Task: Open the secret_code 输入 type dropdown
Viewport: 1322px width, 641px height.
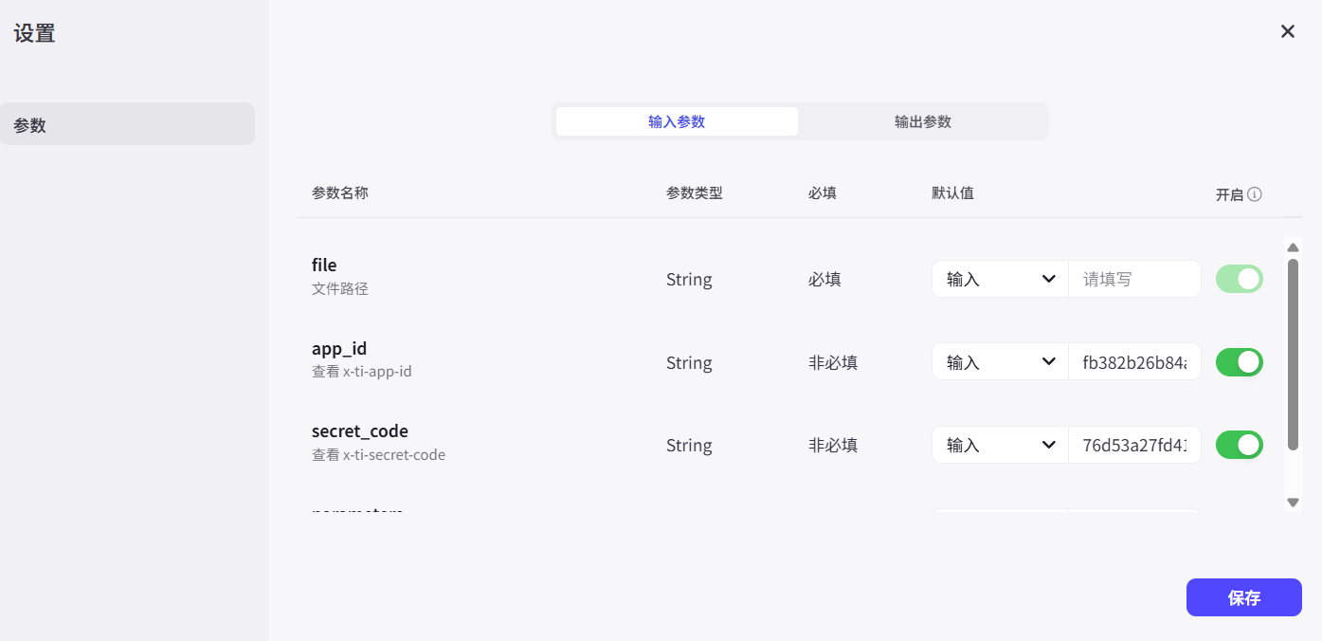Action: click(x=1000, y=445)
